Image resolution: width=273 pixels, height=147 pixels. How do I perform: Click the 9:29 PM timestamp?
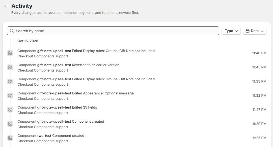[x=260, y=124]
